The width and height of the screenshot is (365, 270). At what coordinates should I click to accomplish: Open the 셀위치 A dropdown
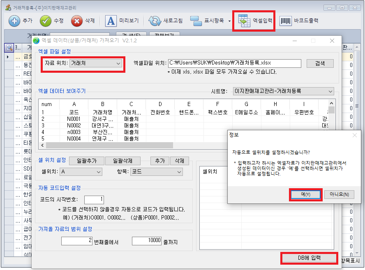[x=81, y=172]
